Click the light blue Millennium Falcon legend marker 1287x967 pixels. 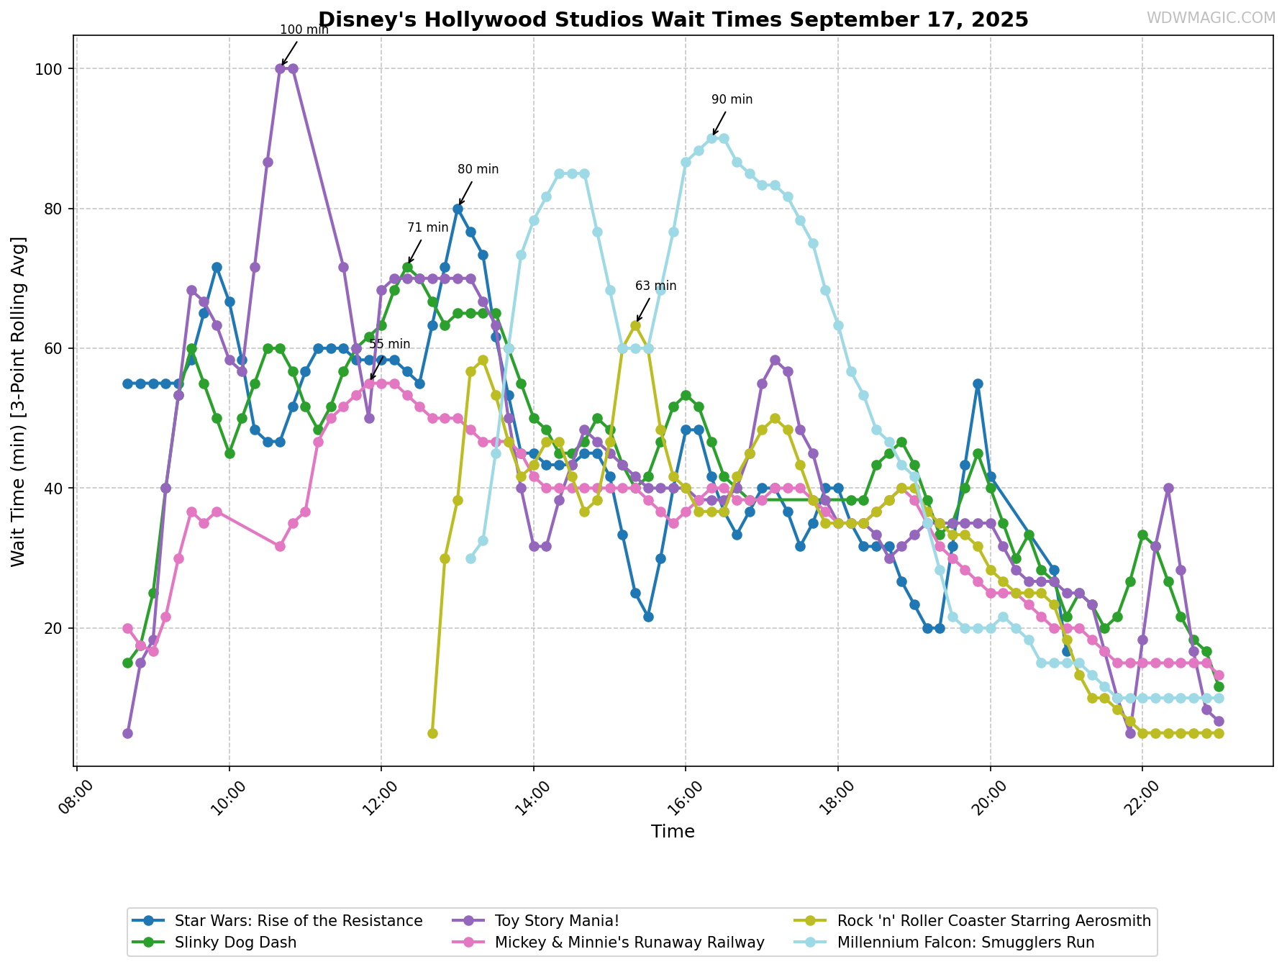(x=811, y=943)
